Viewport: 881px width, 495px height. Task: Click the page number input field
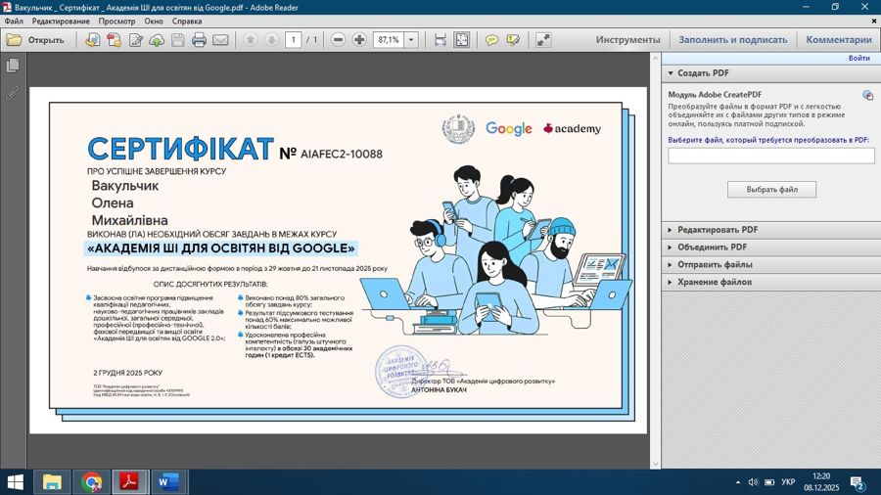293,40
